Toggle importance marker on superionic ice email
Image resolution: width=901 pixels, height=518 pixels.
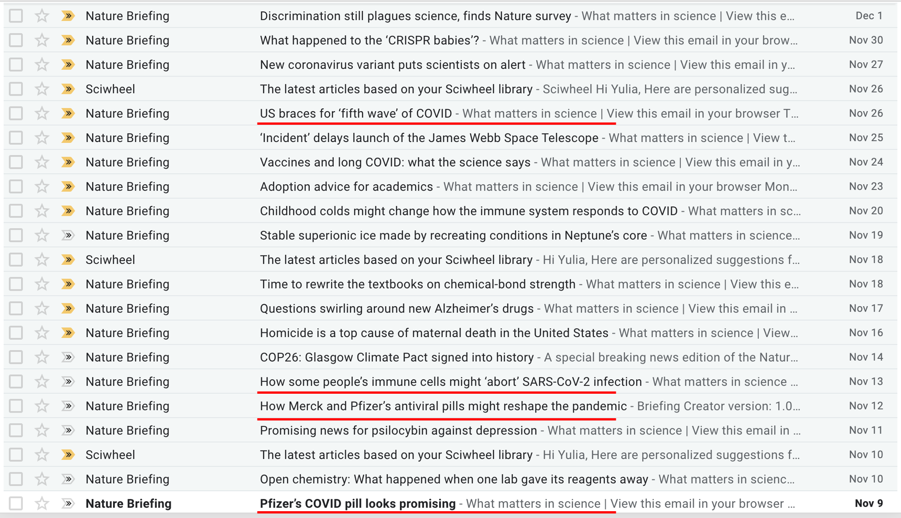[x=68, y=235]
